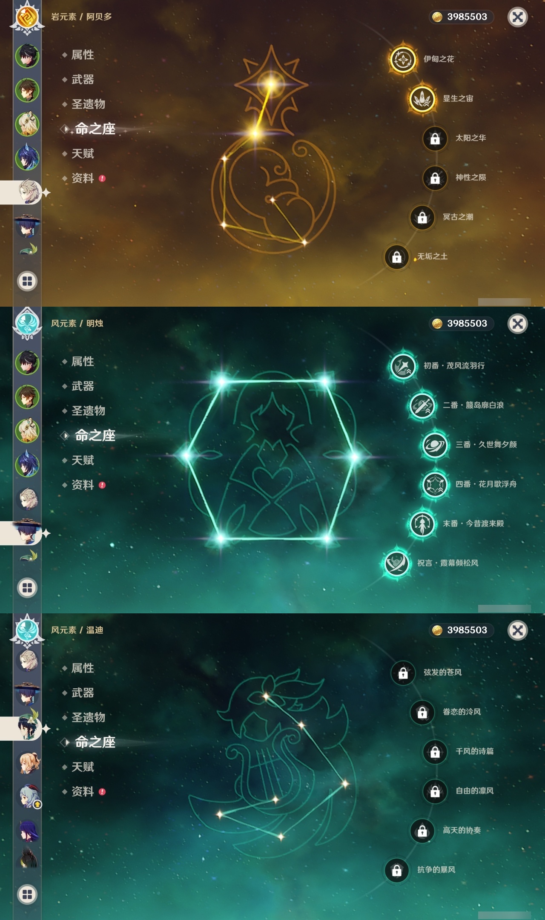
Task: Select the selected 阿贝多 portrait in sidebar
Action: pyautogui.click(x=28, y=192)
